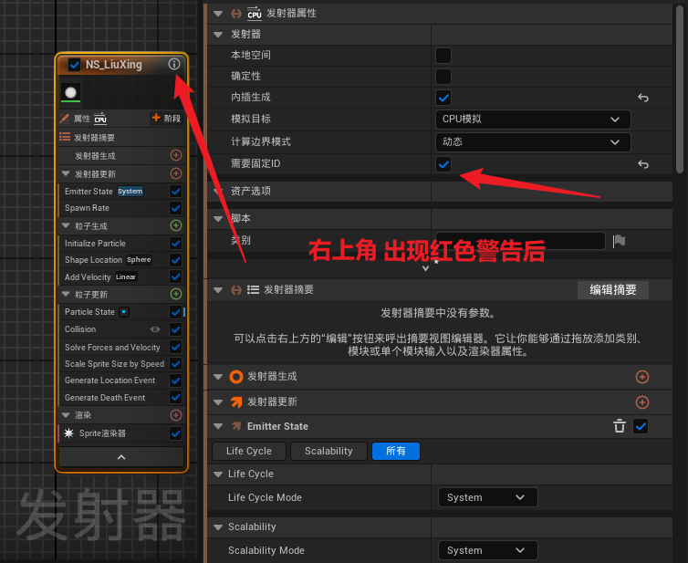The height and width of the screenshot is (563, 688).
Task: Collapse emitter node with bottom chevron
Action: click(121, 457)
